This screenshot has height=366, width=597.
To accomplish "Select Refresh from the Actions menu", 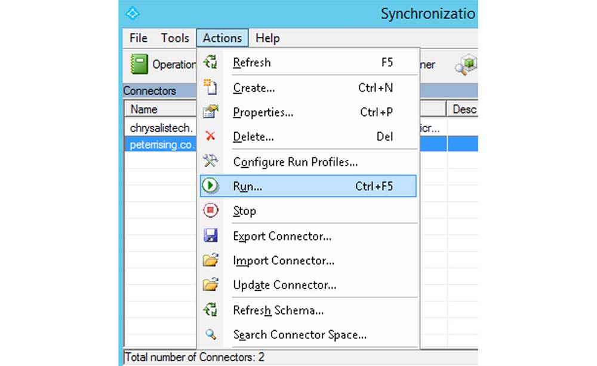I will point(308,62).
